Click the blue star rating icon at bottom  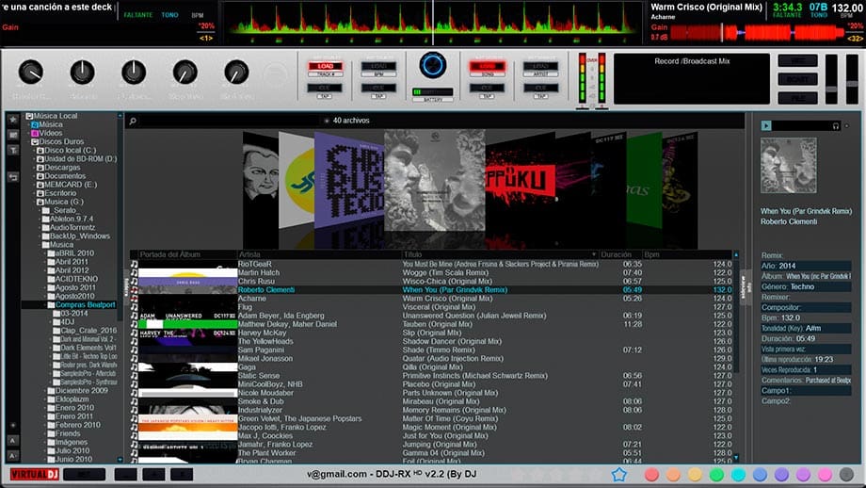coord(619,474)
